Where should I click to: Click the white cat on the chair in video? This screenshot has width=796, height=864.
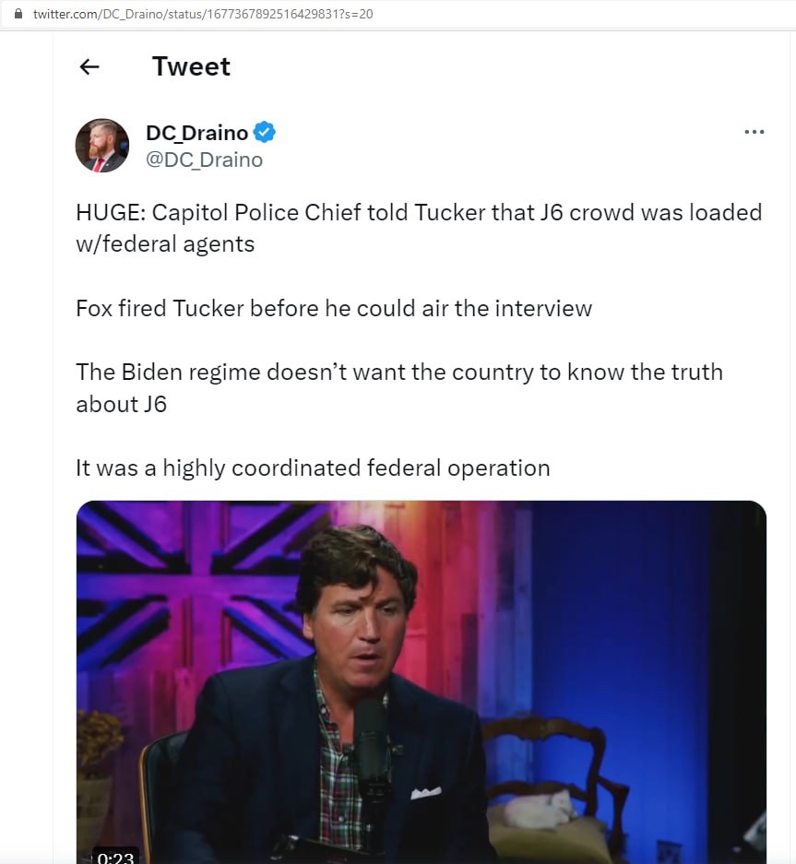click(x=540, y=811)
